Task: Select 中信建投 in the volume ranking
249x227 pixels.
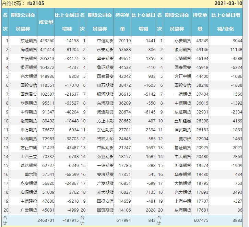Action: [x=29, y=201]
